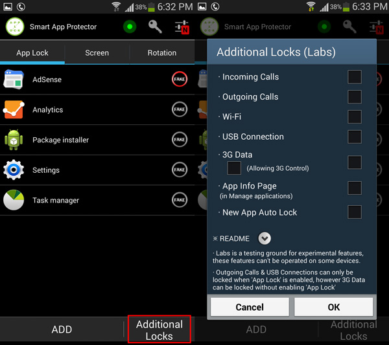This screenshot has height=345, width=389.
Task: Tap the Incoming Calls label text
Action: coord(250,77)
